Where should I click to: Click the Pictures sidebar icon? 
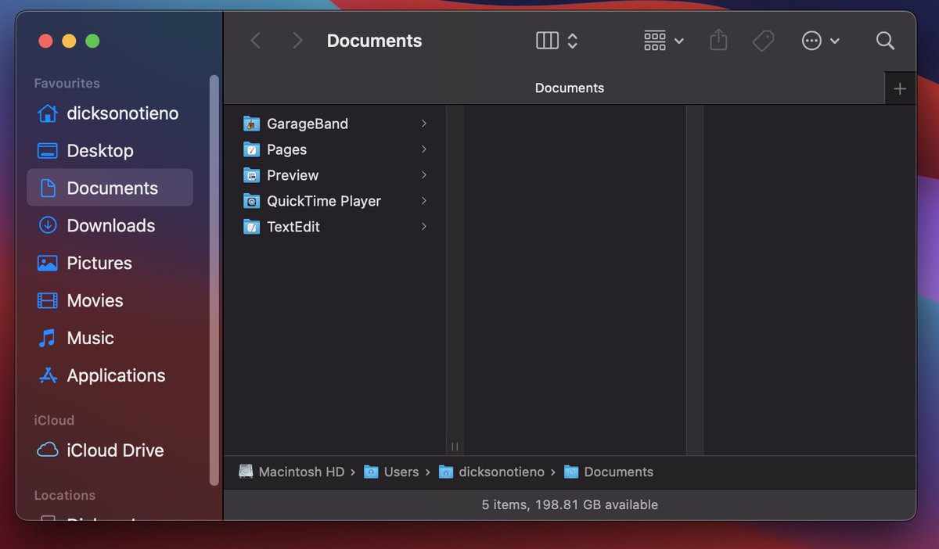pos(48,263)
